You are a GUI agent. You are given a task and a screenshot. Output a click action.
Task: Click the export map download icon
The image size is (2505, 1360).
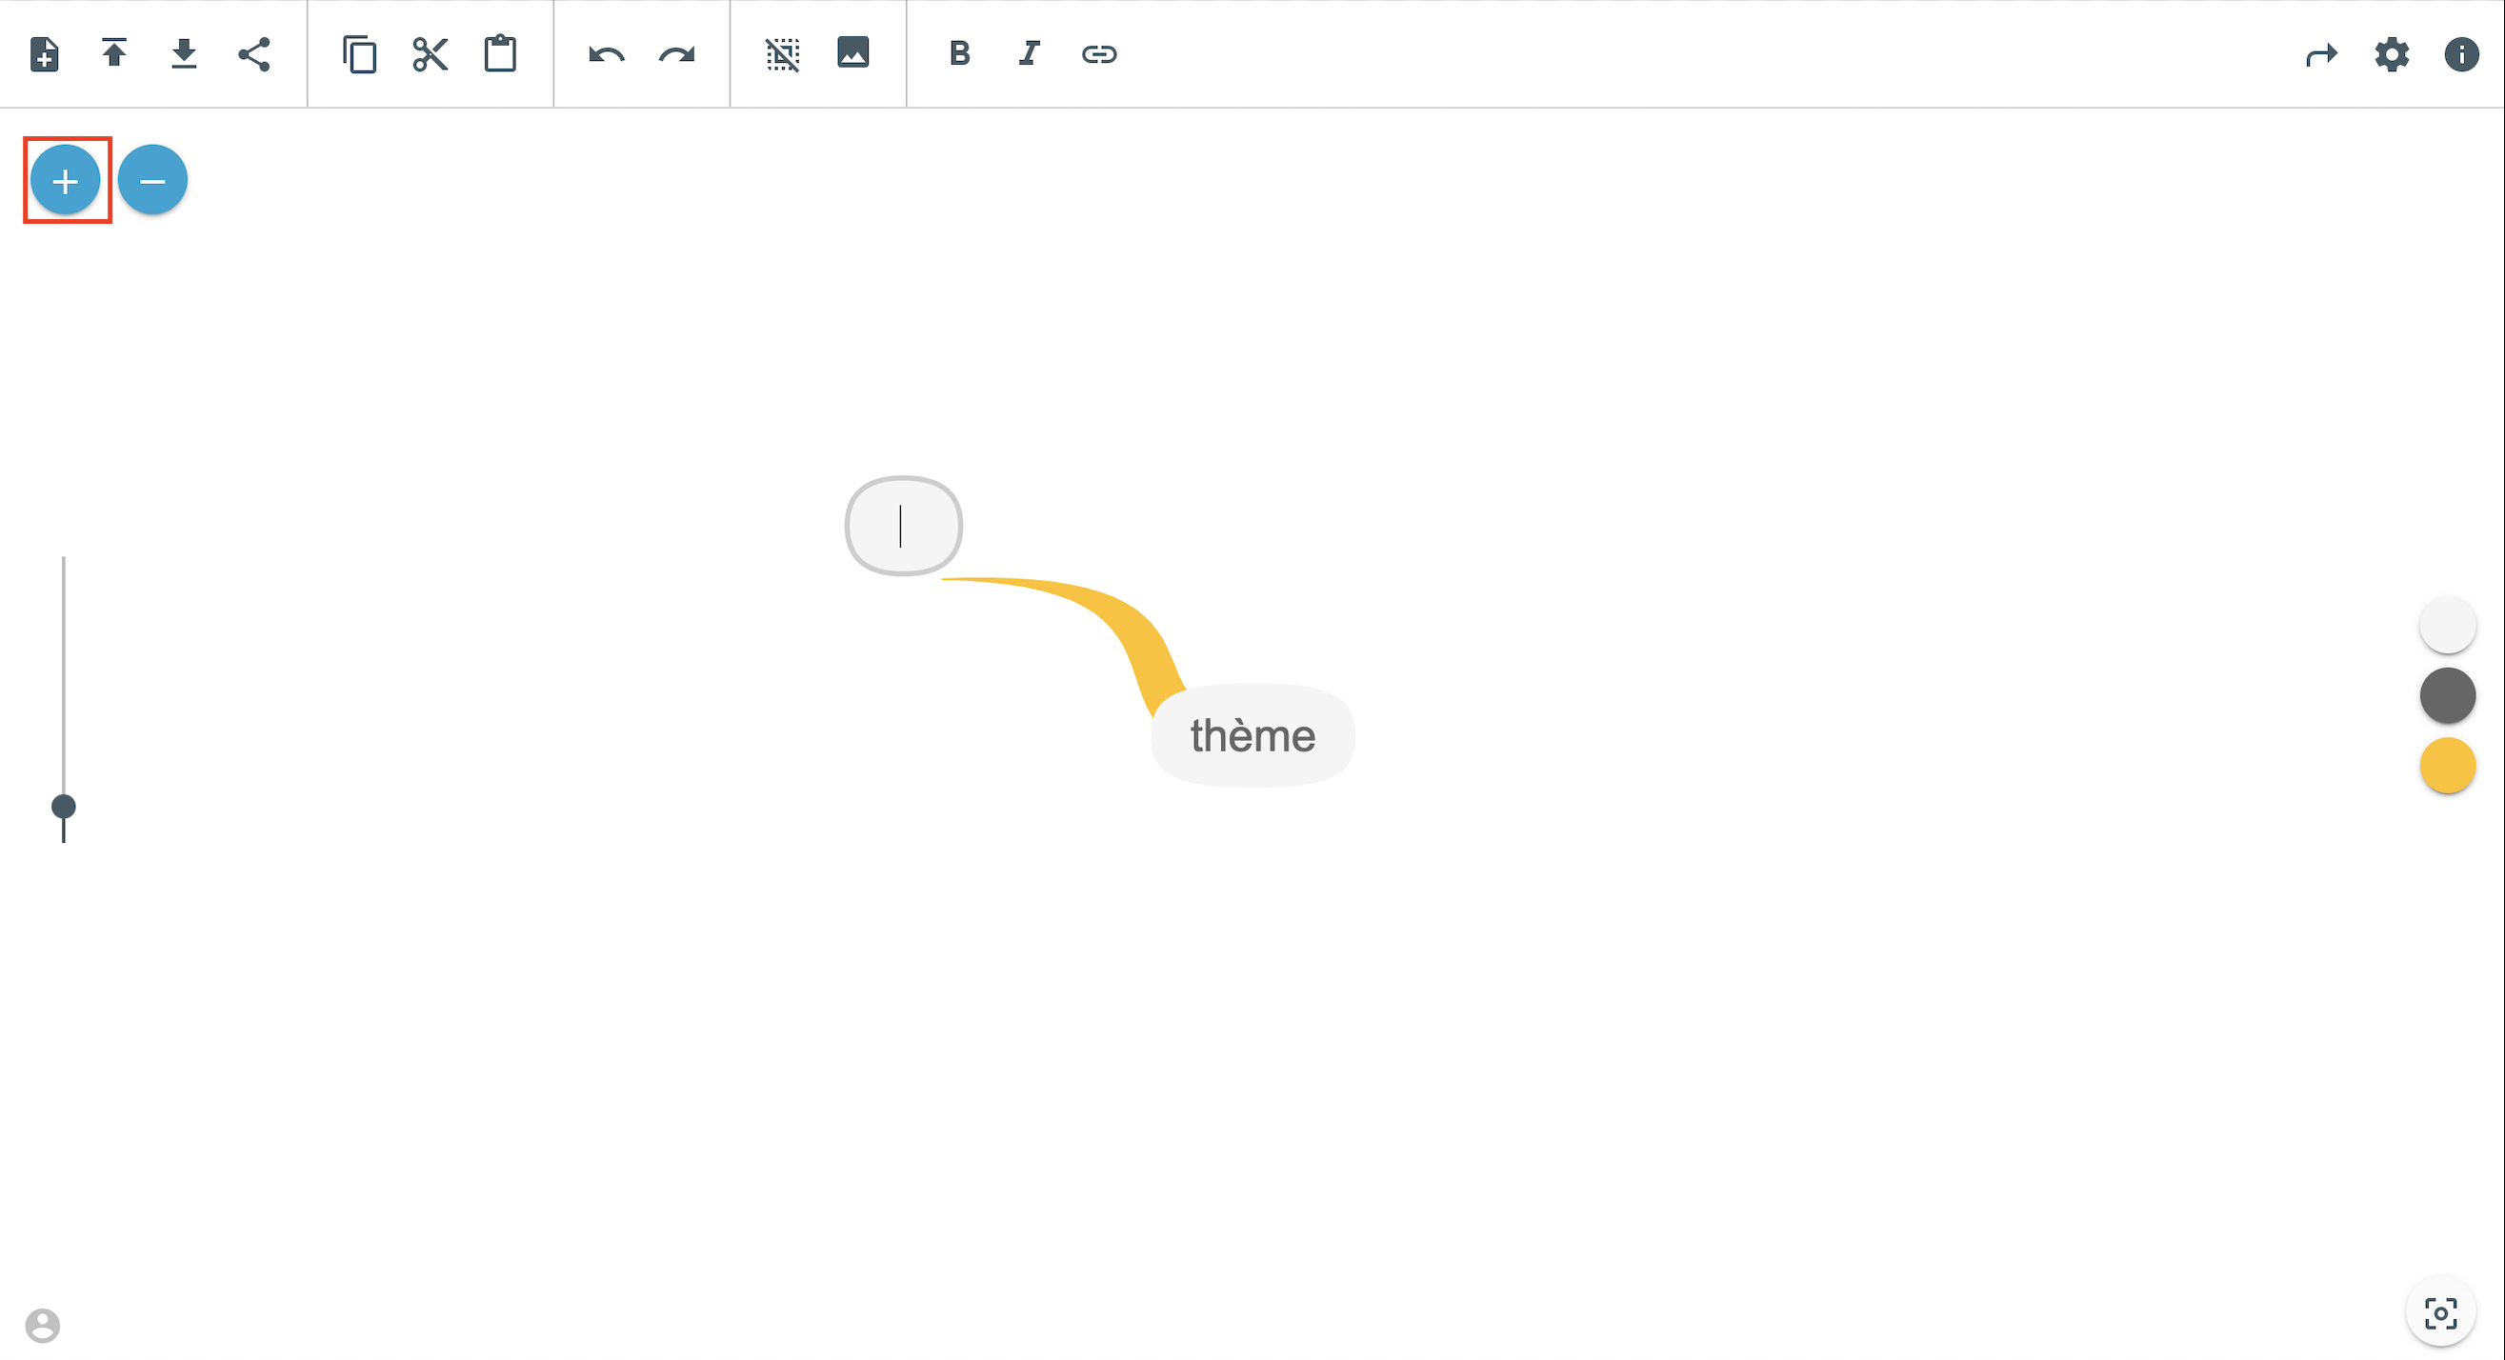coord(184,54)
